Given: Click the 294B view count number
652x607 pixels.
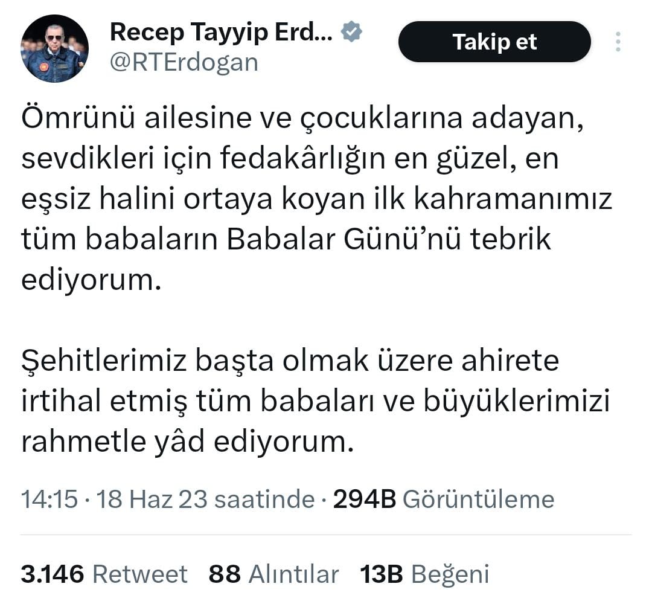Looking at the screenshot, I should click(364, 498).
